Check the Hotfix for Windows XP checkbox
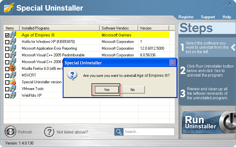Viewport: 236px width, 147px height. pos(7,42)
